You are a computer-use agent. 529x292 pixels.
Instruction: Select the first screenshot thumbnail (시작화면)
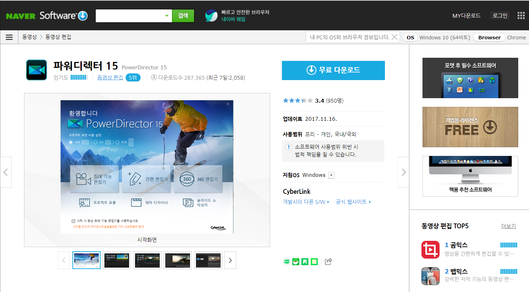[86, 260]
